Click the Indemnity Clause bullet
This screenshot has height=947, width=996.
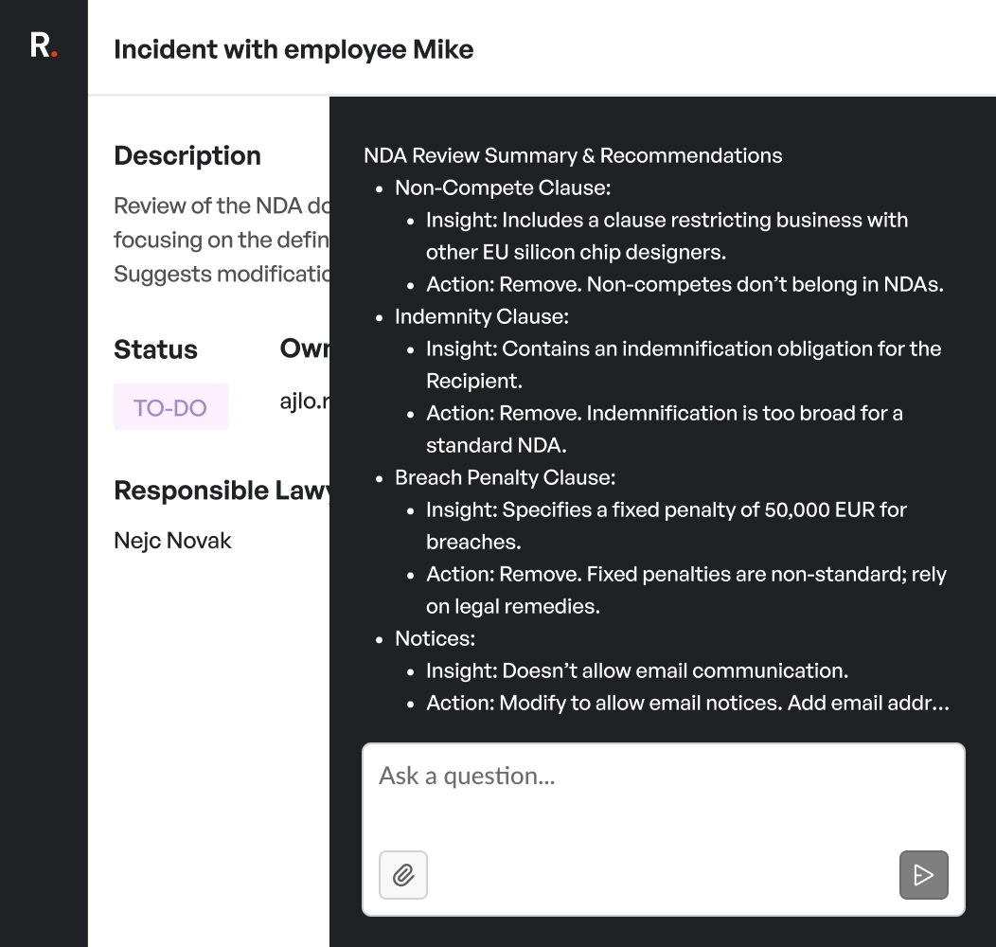[482, 316]
